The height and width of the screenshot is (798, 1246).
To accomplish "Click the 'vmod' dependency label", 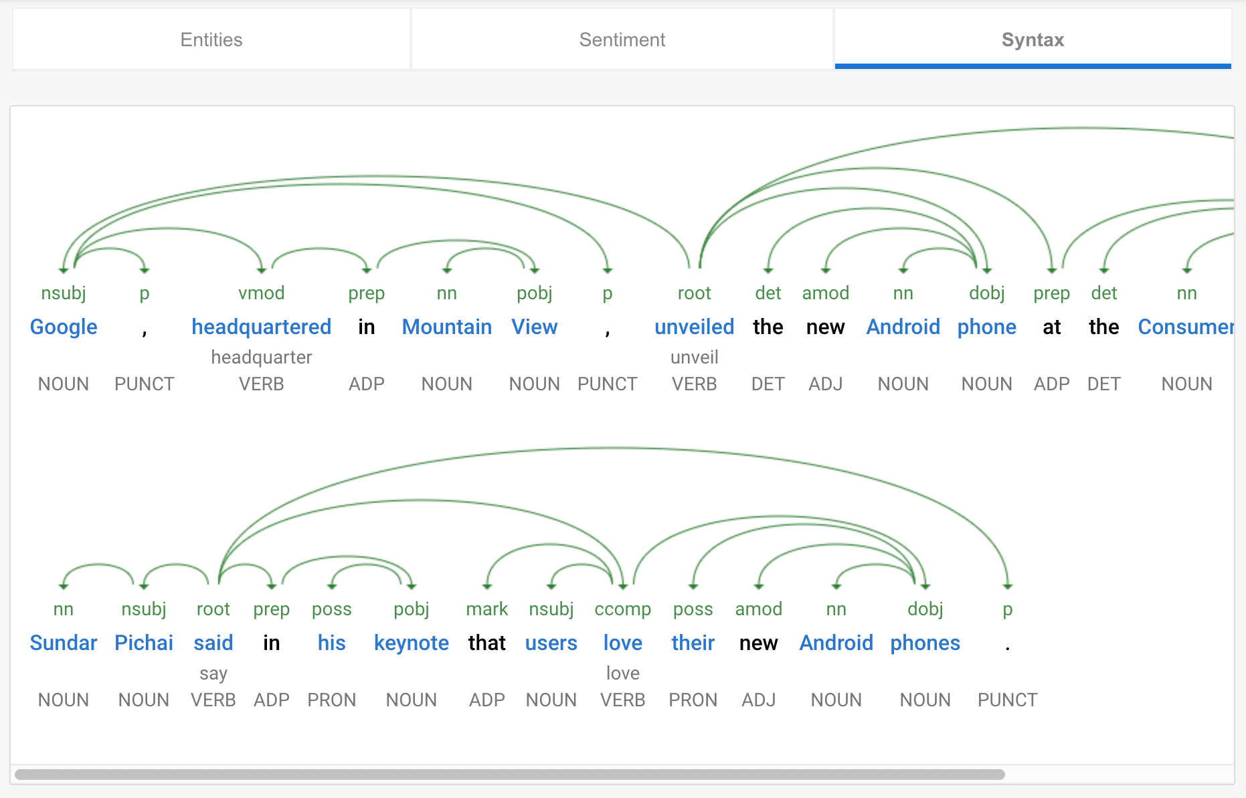I will click(x=261, y=293).
